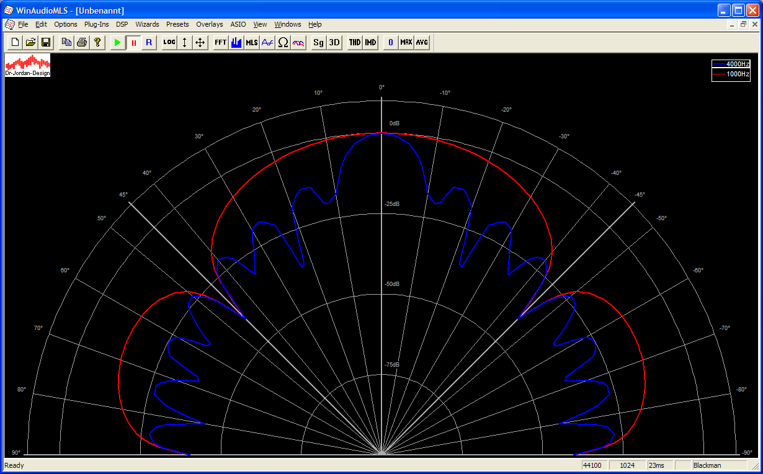The width and height of the screenshot is (763, 474).
Task: Click the THD distortion button
Action: coord(354,42)
